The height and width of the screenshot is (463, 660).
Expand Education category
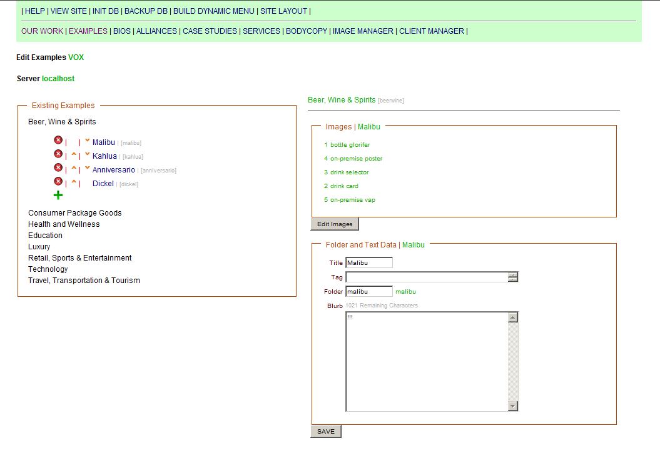pyautogui.click(x=45, y=236)
